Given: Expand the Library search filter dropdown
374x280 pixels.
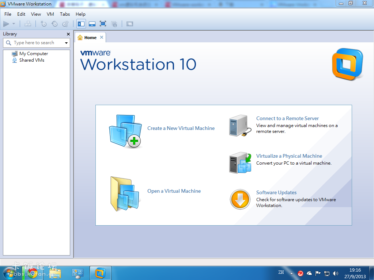Looking at the screenshot, I should (67, 43).
